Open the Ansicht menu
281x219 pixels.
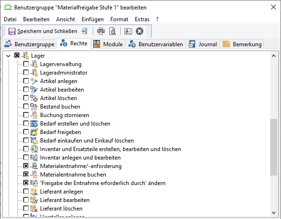click(66, 19)
